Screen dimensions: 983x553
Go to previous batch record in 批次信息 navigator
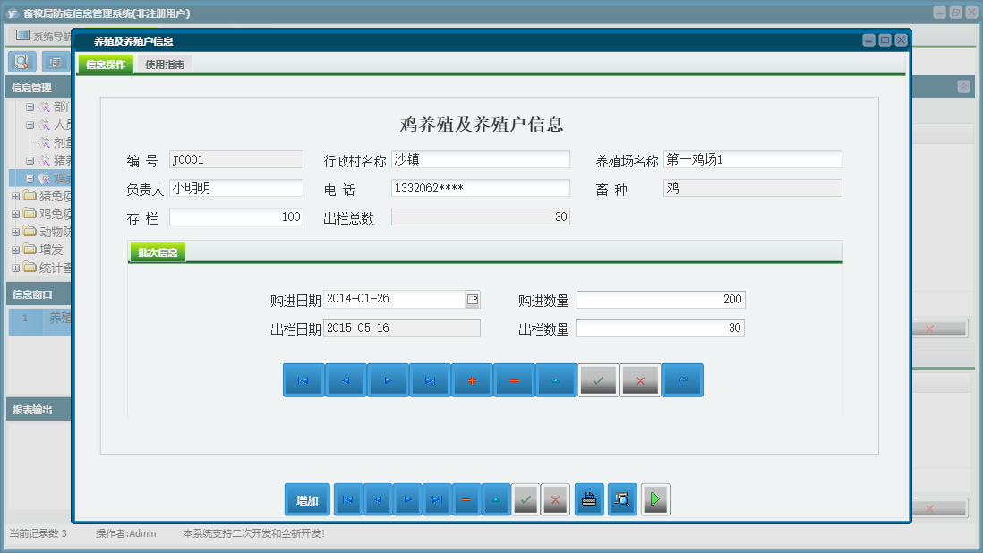346,380
